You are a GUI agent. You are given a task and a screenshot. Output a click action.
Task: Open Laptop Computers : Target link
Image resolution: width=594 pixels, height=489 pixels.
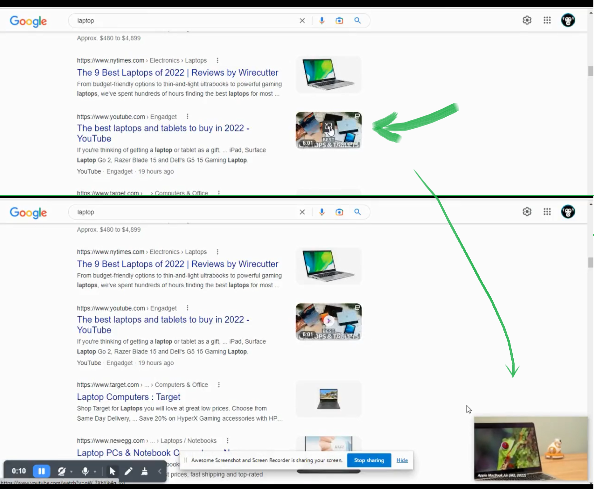(129, 397)
